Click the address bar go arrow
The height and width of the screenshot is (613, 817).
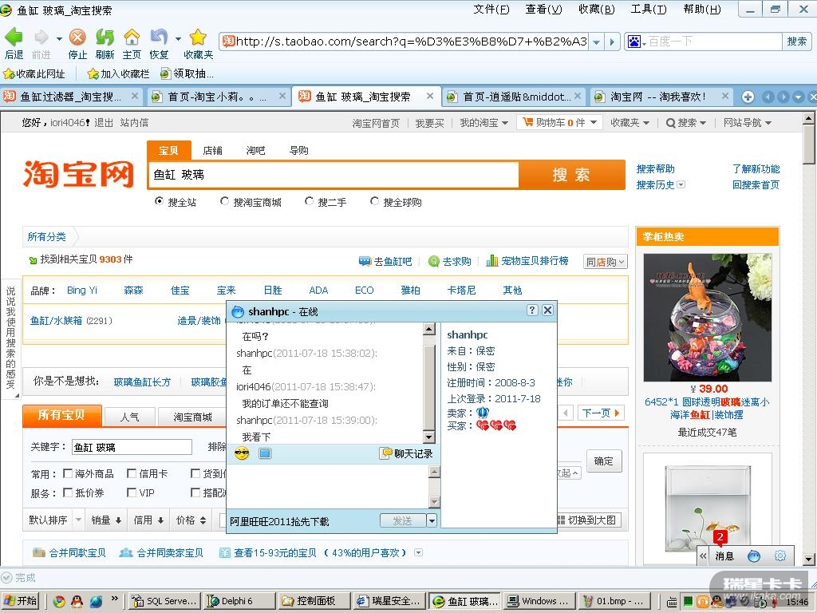click(x=613, y=42)
